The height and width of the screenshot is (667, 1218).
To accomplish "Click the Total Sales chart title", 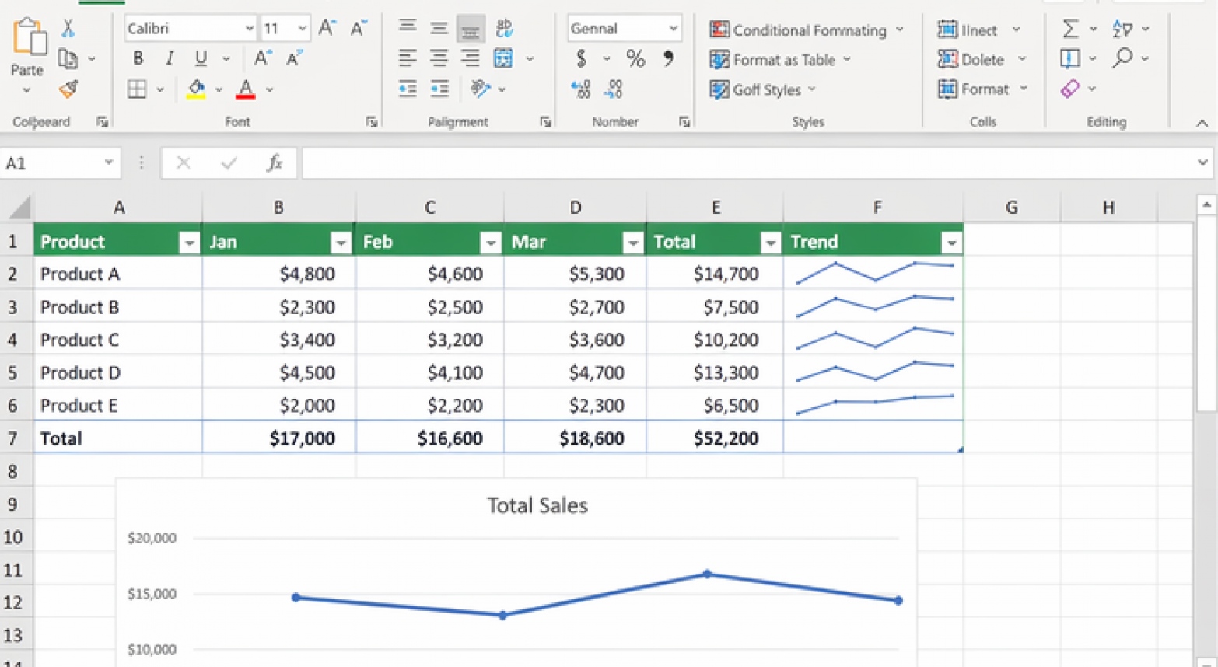I will point(537,505).
